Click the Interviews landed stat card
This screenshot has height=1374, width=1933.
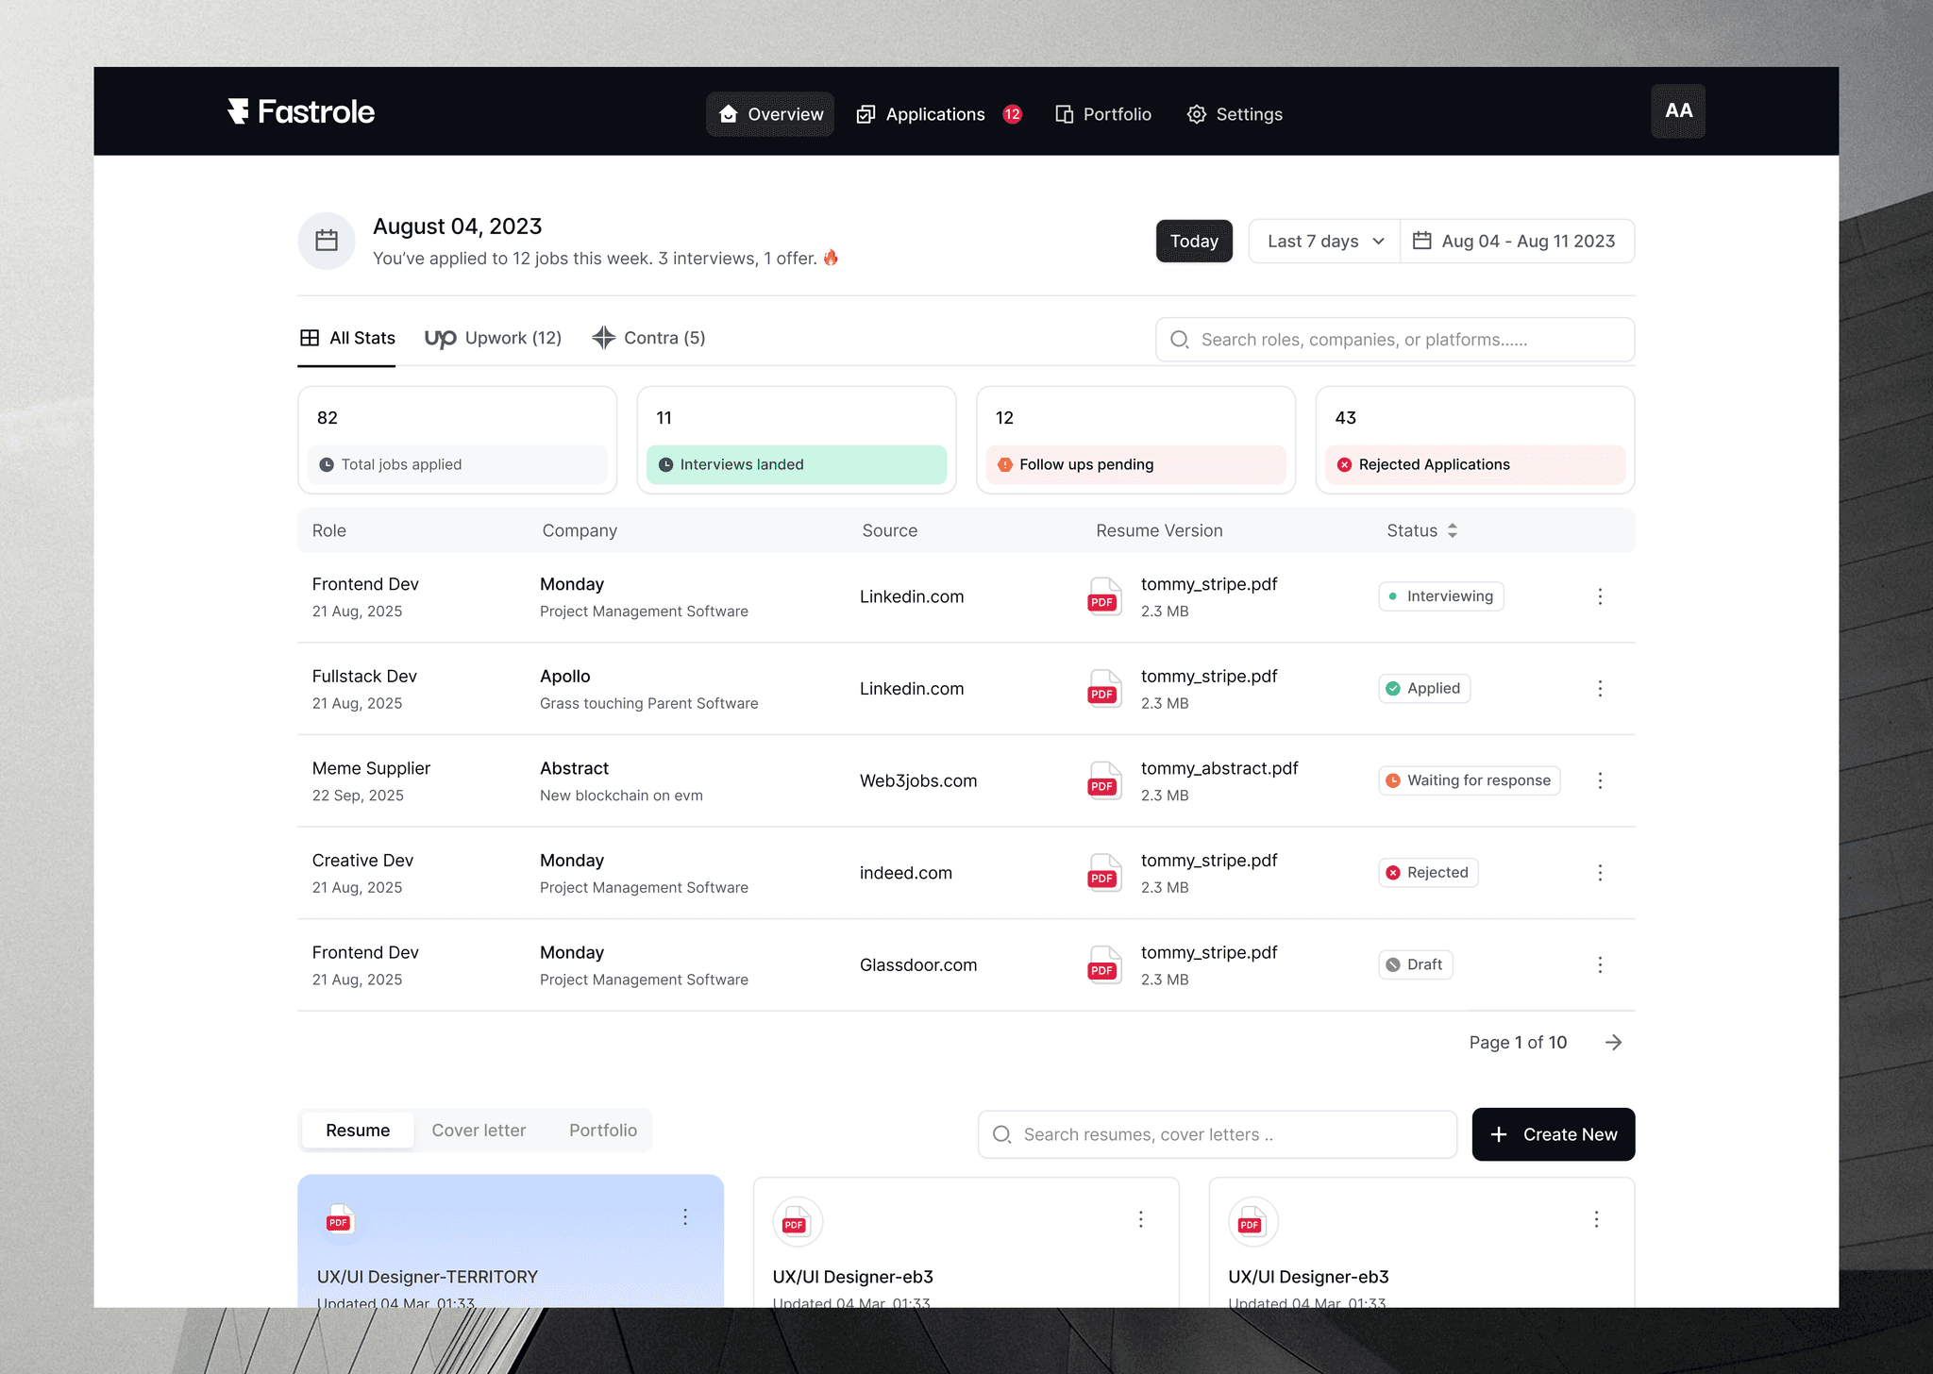[x=796, y=440]
